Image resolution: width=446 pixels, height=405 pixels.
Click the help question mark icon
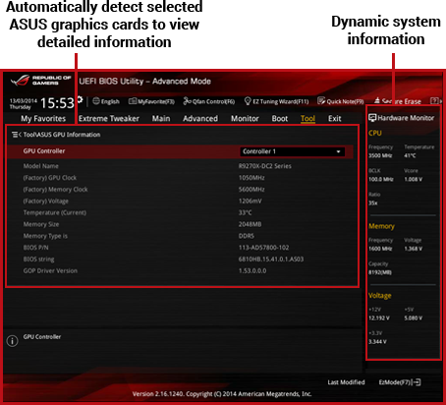(x=434, y=101)
